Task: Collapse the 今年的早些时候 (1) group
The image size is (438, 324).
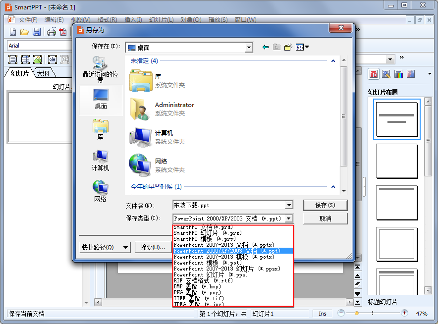Action: [x=333, y=187]
